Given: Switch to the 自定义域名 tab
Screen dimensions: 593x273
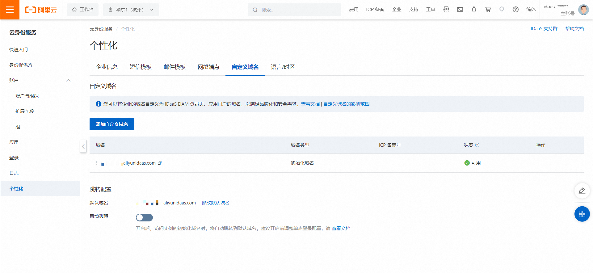Looking at the screenshot, I should [x=245, y=67].
